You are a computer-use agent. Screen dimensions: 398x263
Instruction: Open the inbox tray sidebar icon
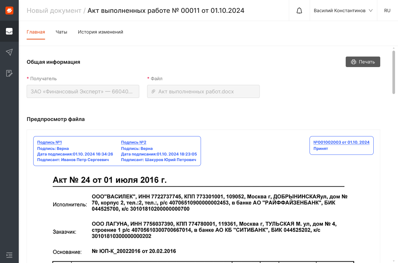point(9,31)
